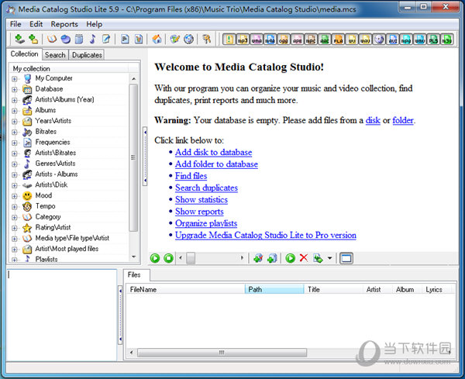Viewport: 465px width, 379px height.
Task: Open the File menu
Action: (15, 24)
